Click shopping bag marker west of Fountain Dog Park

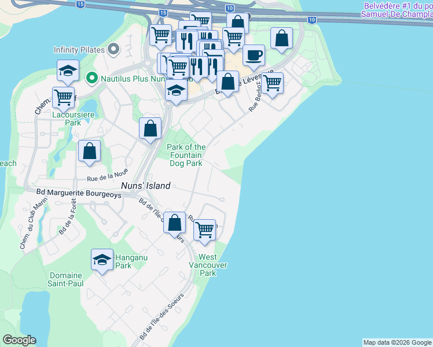click(x=150, y=131)
